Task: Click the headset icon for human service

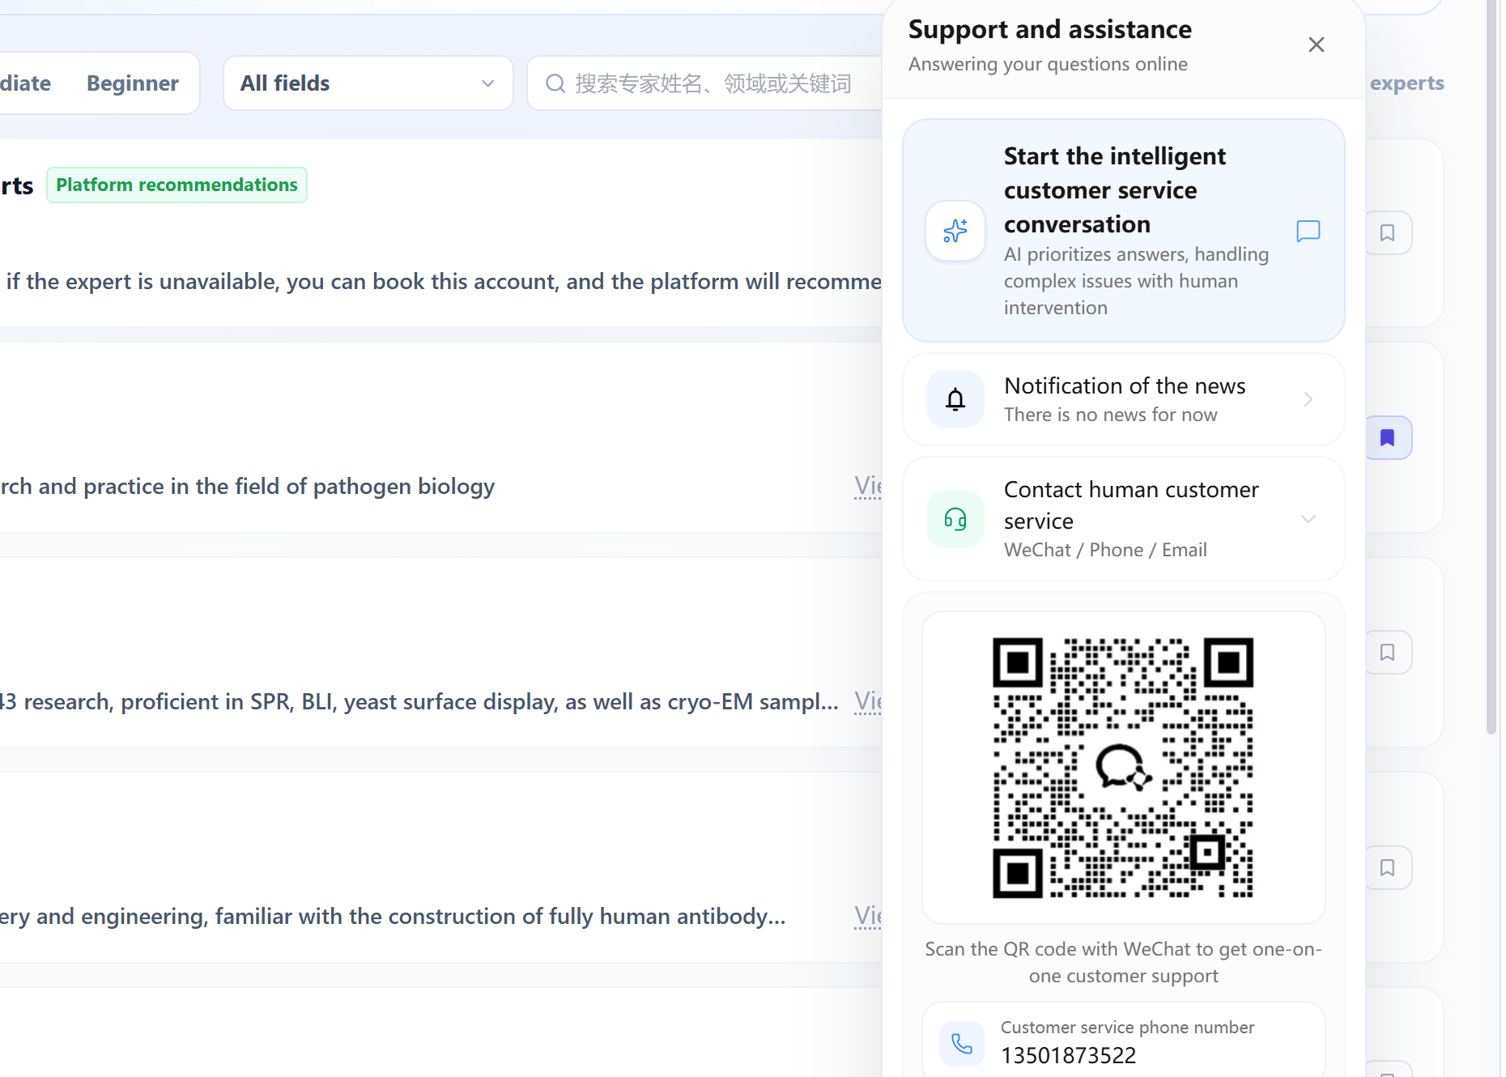Action: 955,519
